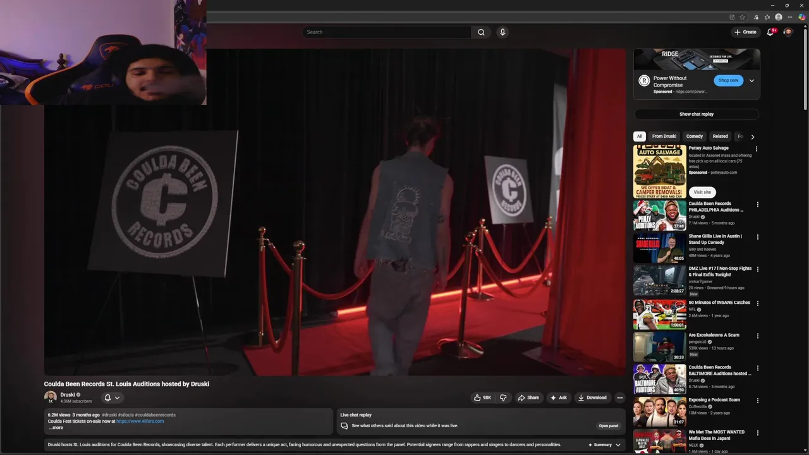Click the main video player to pause
The image size is (809, 455).
click(x=335, y=212)
